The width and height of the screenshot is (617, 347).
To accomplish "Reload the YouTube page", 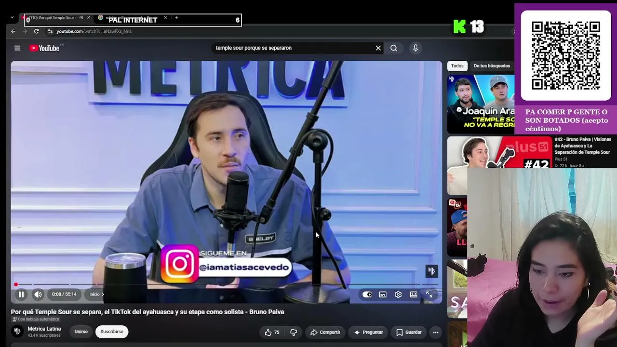I will click(x=36, y=31).
